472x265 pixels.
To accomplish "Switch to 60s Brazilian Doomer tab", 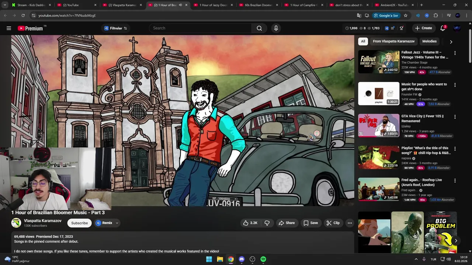I will coord(258,5).
